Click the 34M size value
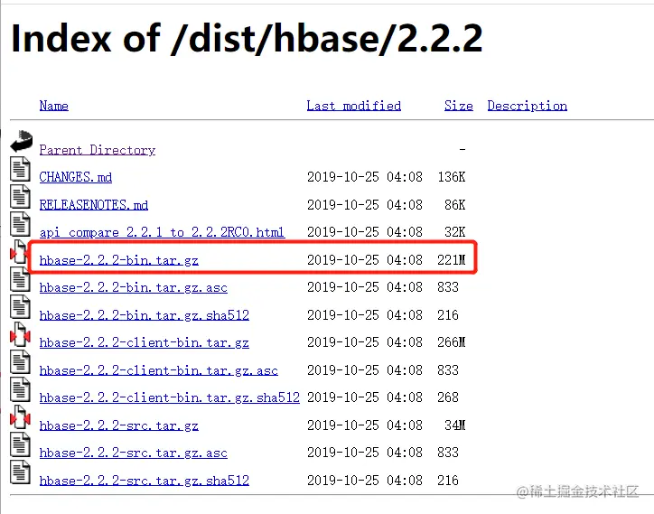Image resolution: width=654 pixels, height=514 pixels. [x=454, y=425]
